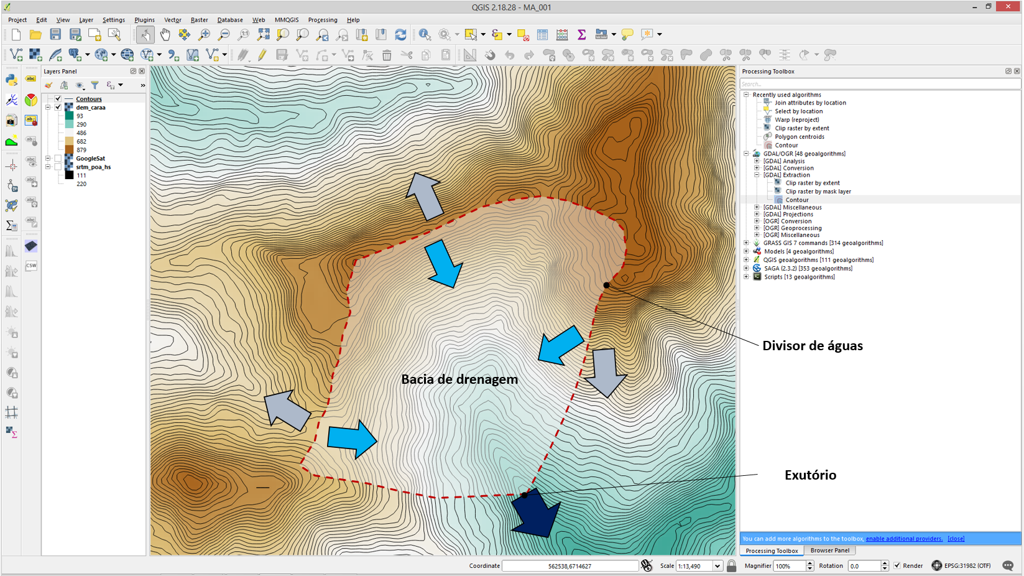1024x576 pixels.
Task: Open the Scale dropdown in status bar
Action: tap(717, 566)
